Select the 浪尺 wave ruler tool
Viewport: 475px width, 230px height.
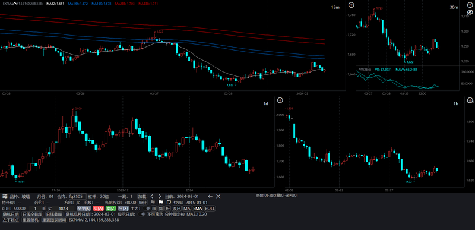[176, 209]
